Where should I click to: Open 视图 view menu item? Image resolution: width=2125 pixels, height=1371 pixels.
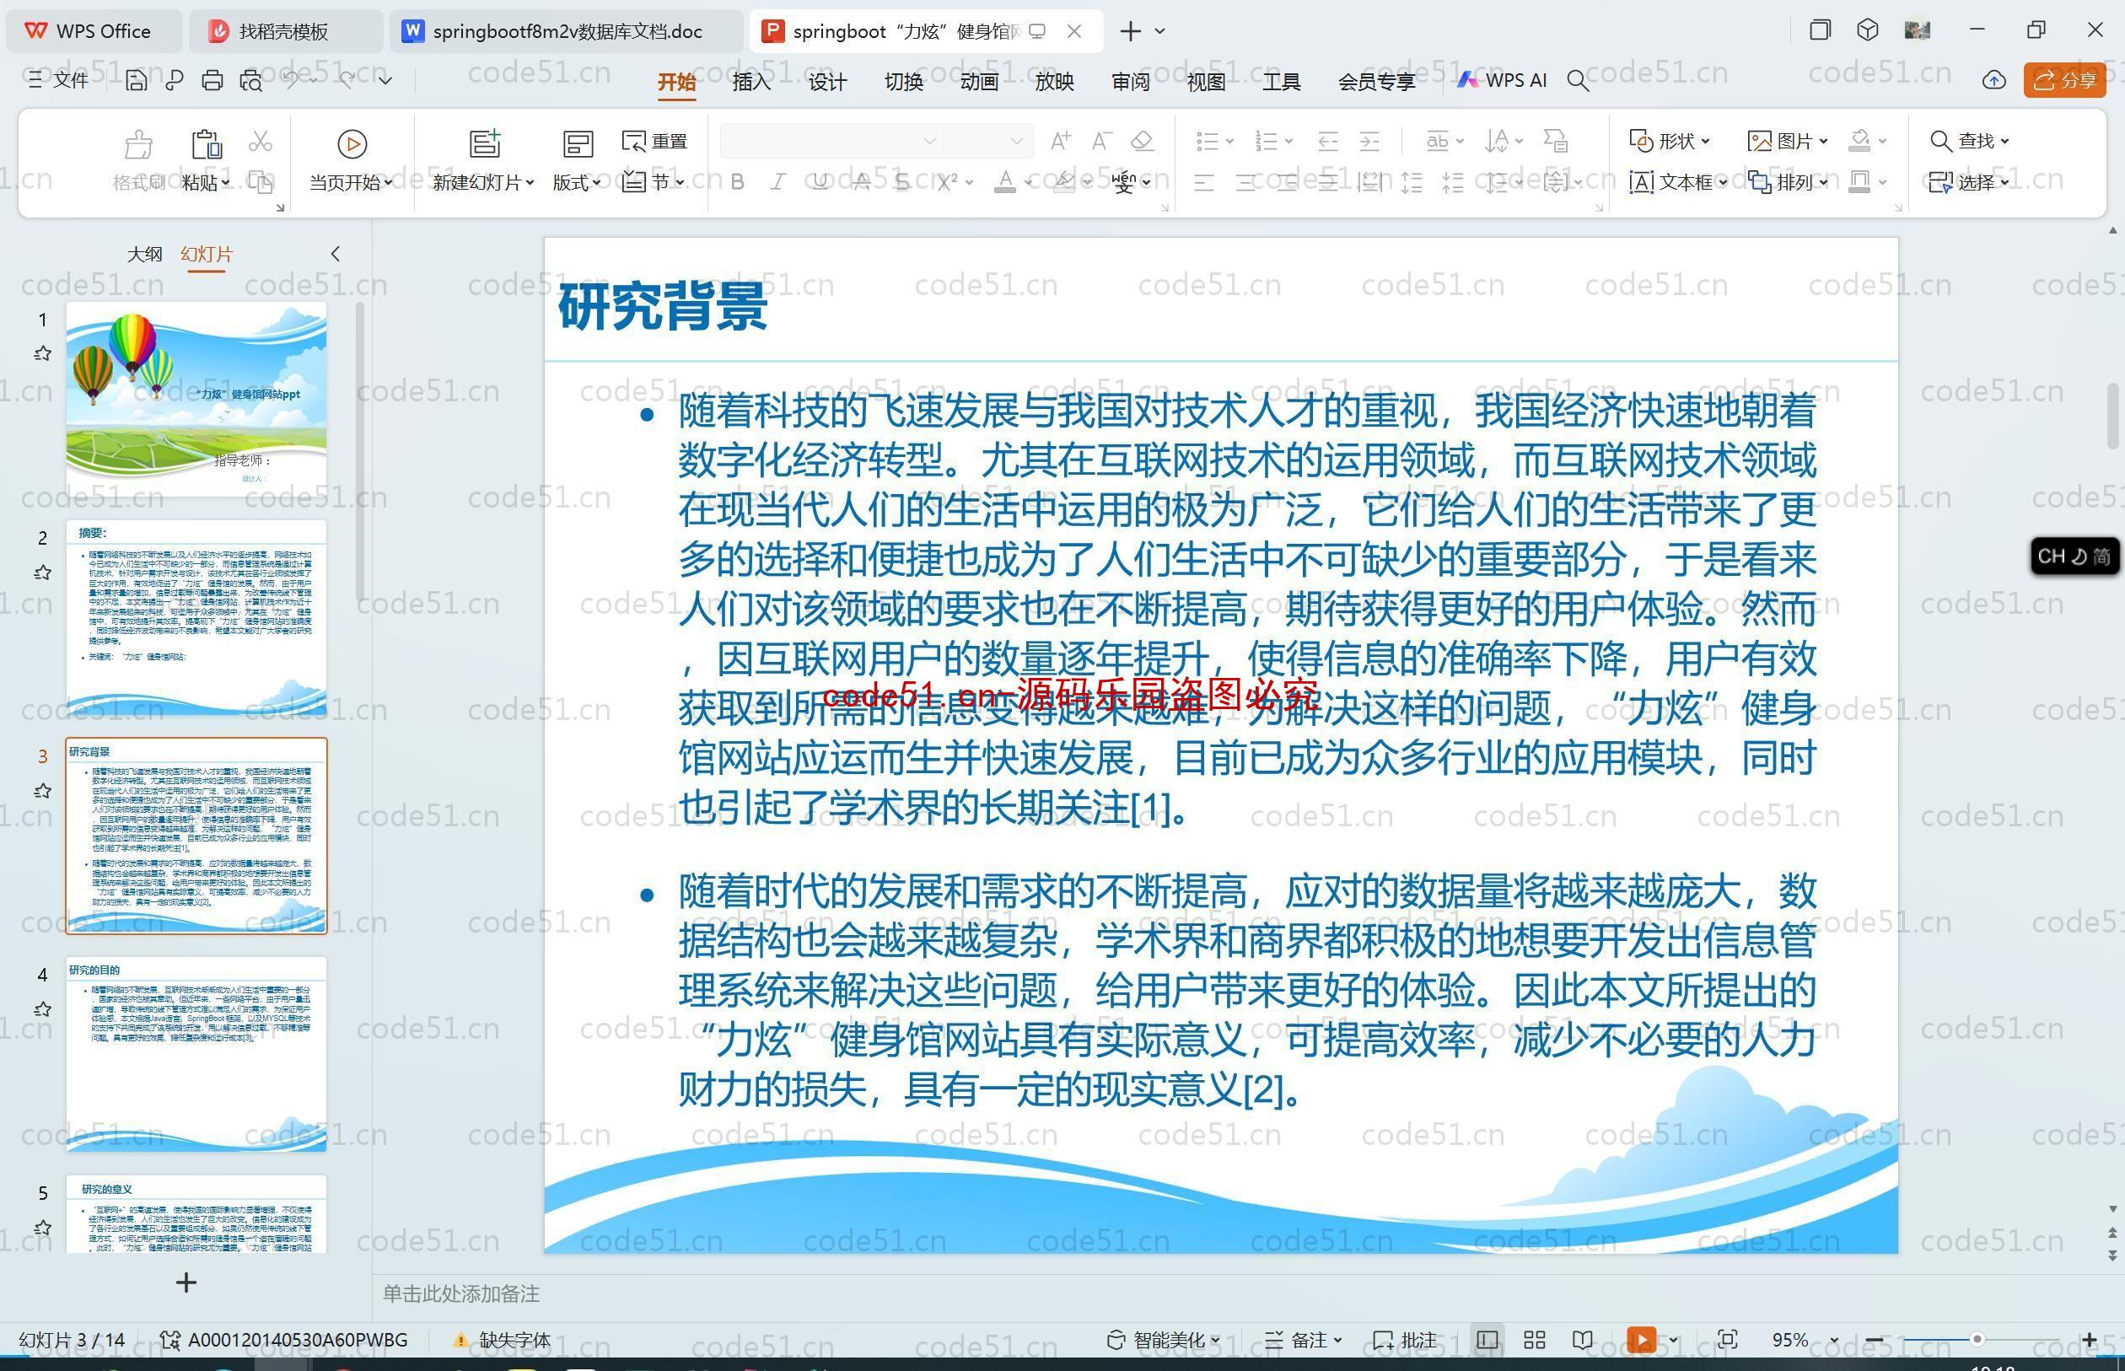coord(1208,81)
